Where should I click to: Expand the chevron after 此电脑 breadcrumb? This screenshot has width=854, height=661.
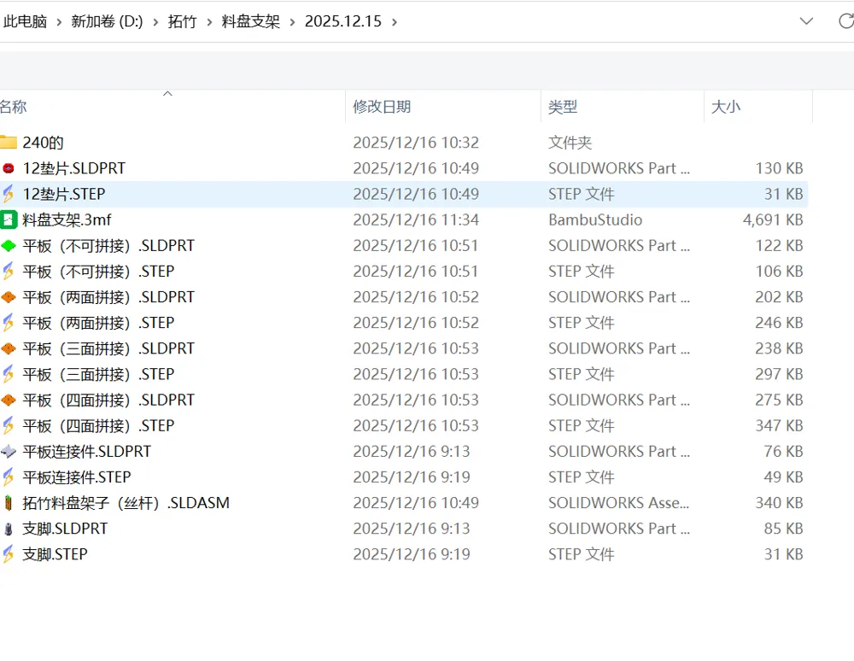[59, 22]
